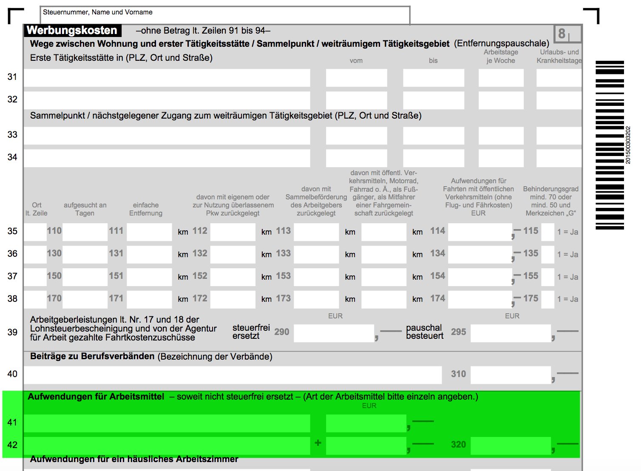
Task: Click field 113 Sammelbeförderung kilometers
Action: tap(316, 232)
